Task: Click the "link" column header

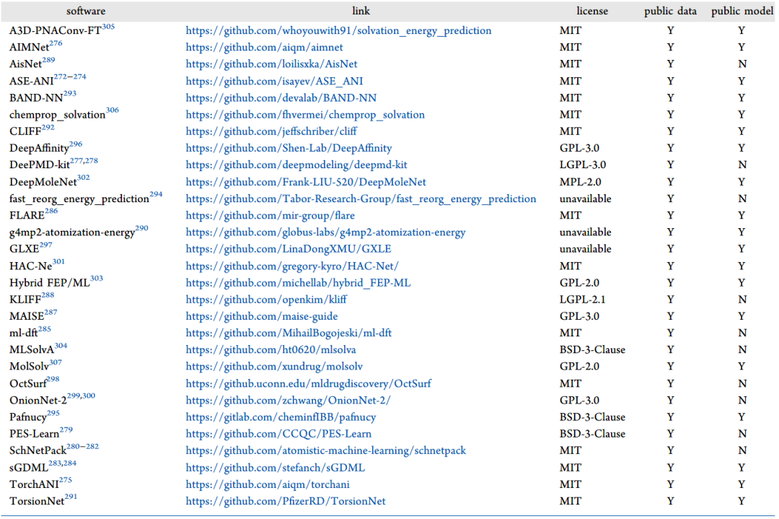Action: 361,11
